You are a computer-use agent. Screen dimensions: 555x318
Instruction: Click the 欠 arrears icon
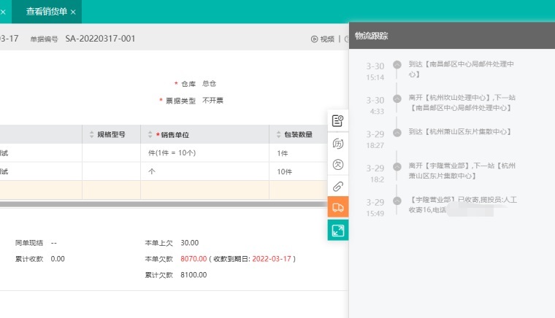(x=338, y=164)
